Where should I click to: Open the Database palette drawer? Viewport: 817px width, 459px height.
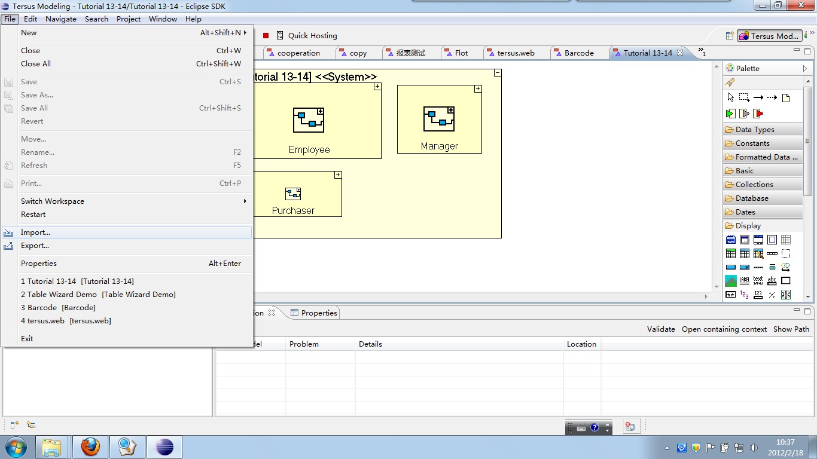point(752,198)
